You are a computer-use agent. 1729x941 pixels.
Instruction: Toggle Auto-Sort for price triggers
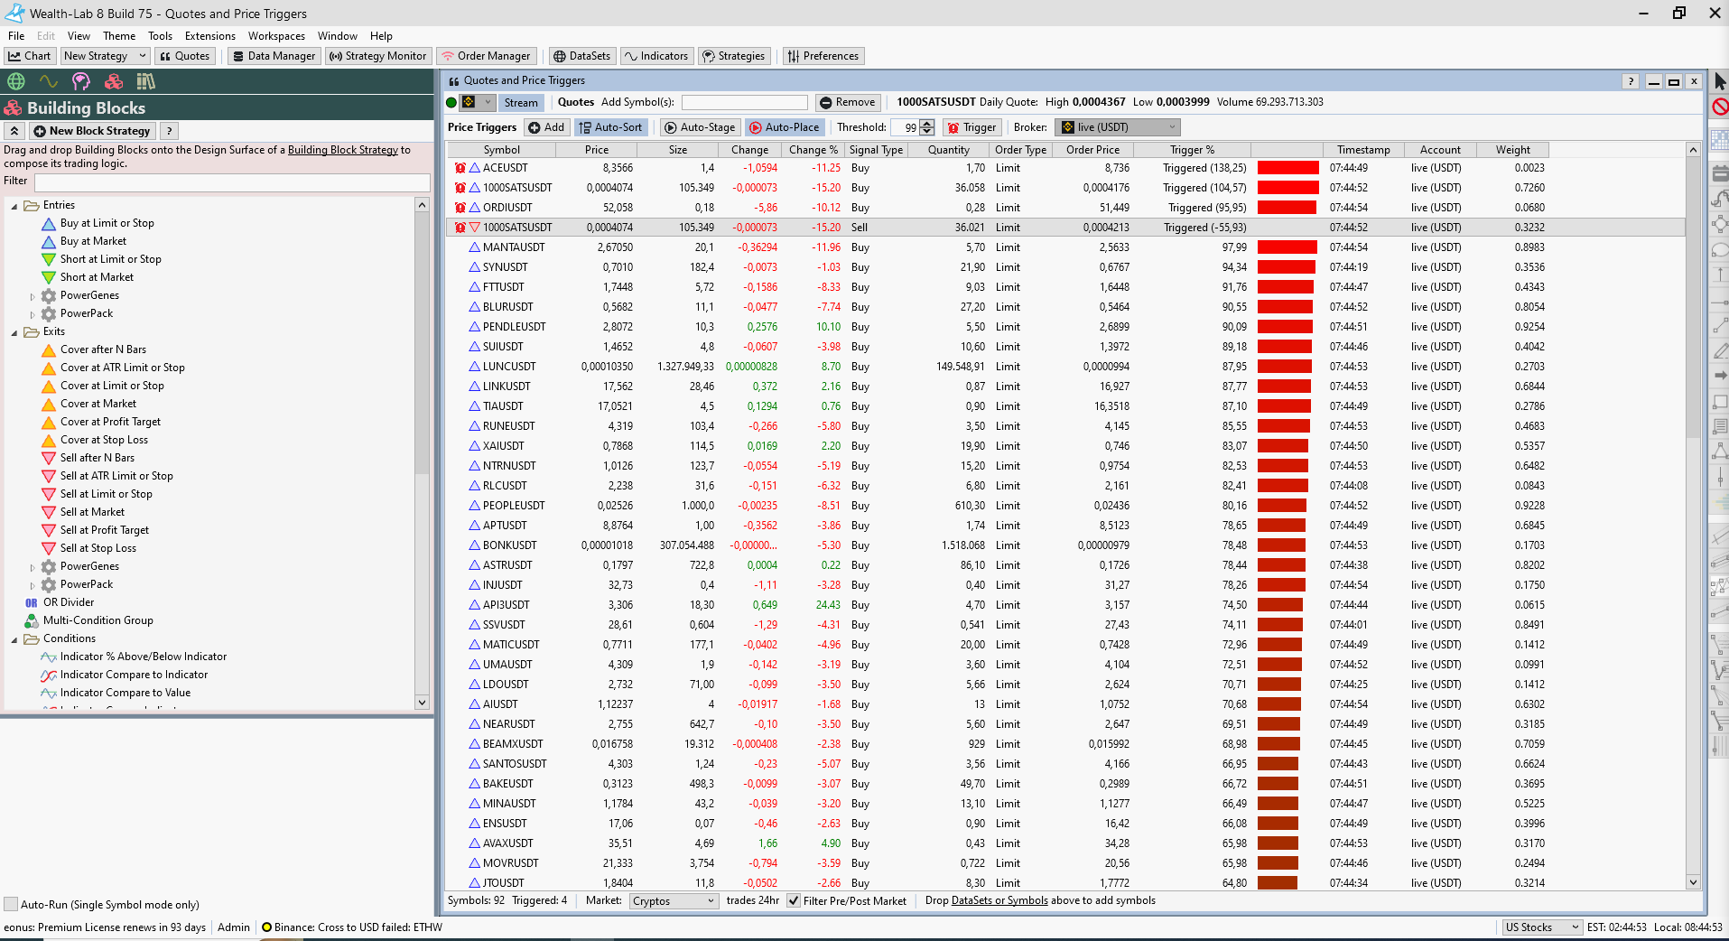(610, 127)
